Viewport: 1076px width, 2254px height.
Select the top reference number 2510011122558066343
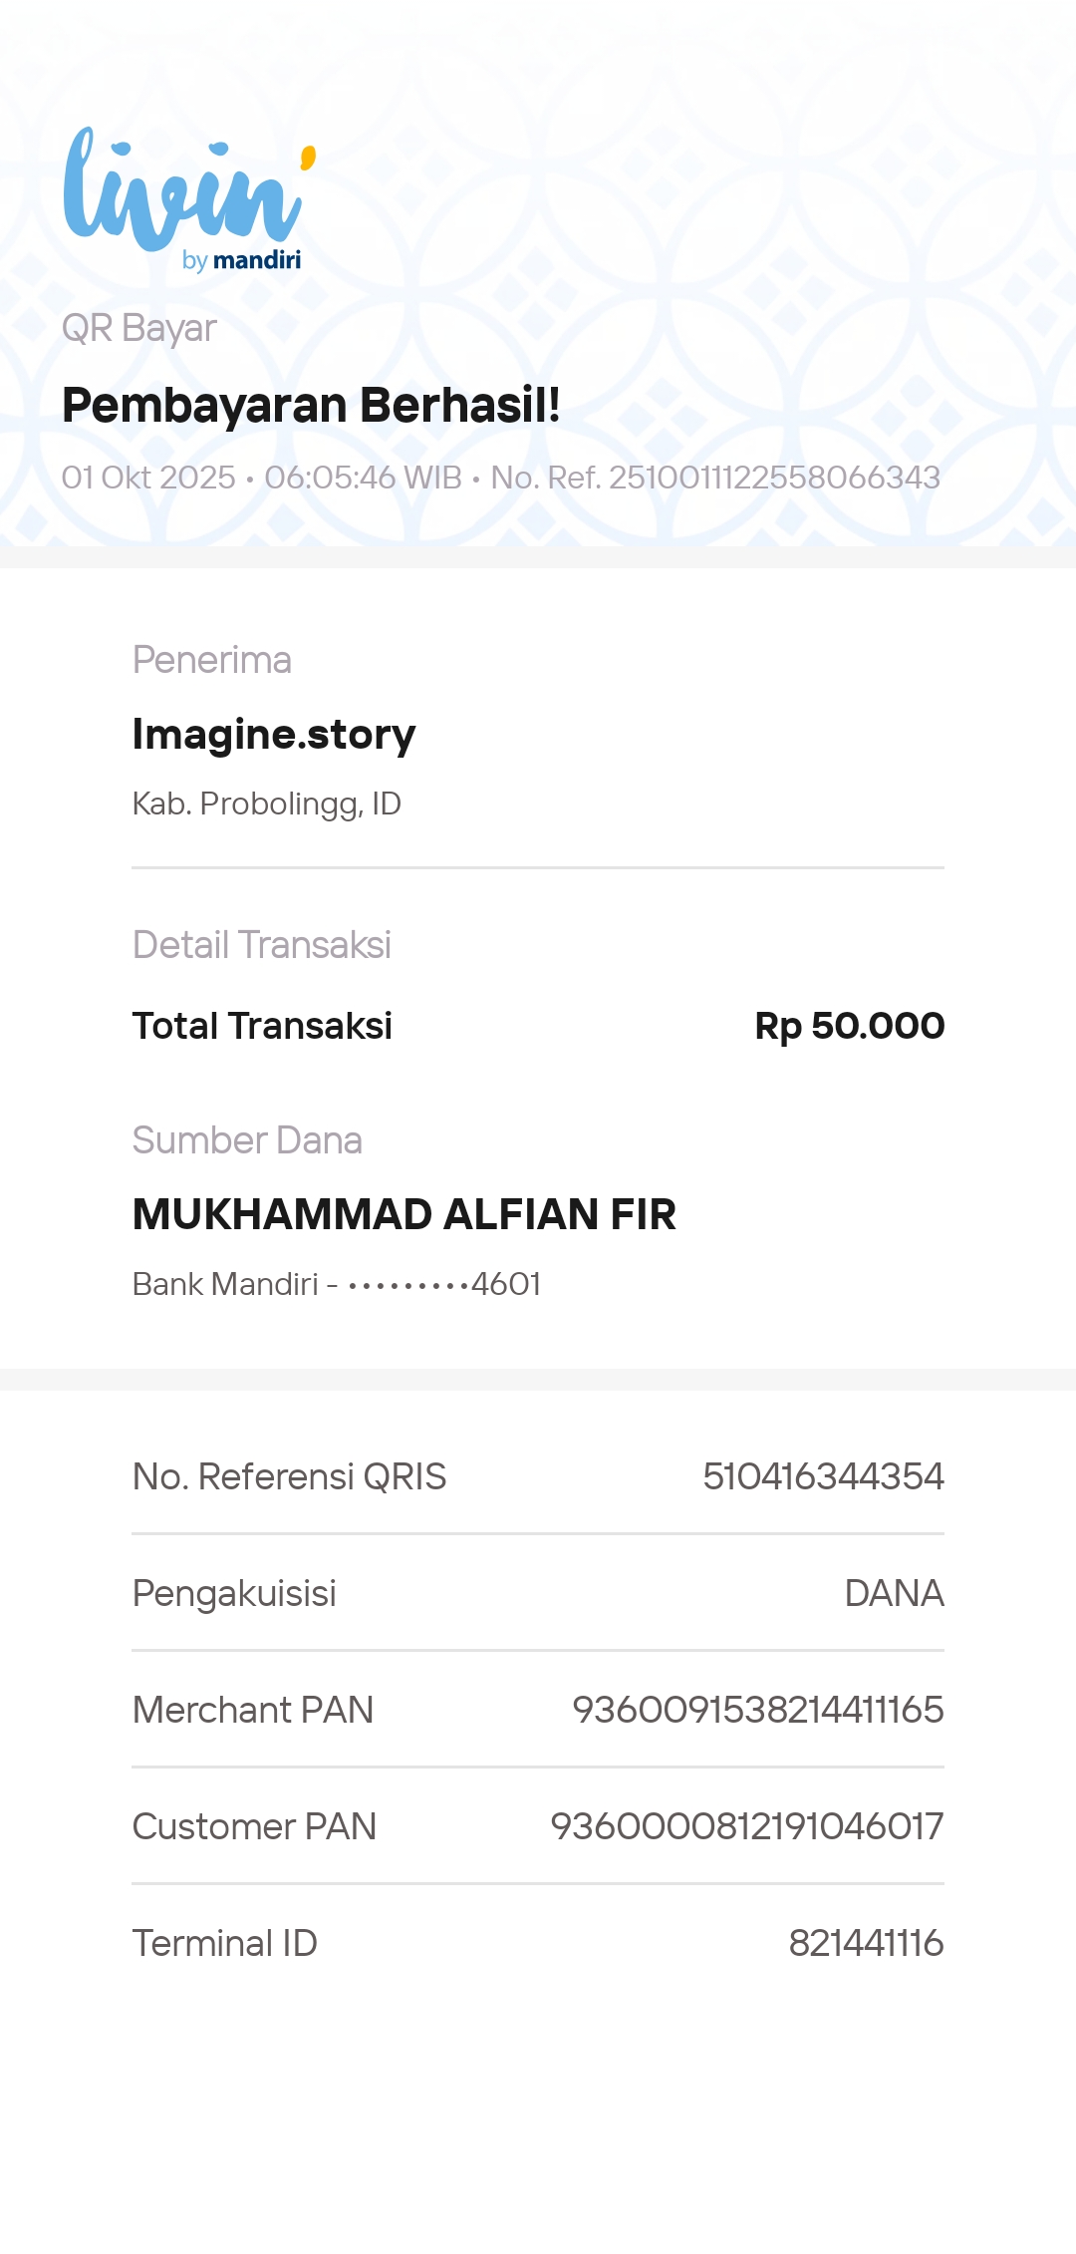pos(774,478)
